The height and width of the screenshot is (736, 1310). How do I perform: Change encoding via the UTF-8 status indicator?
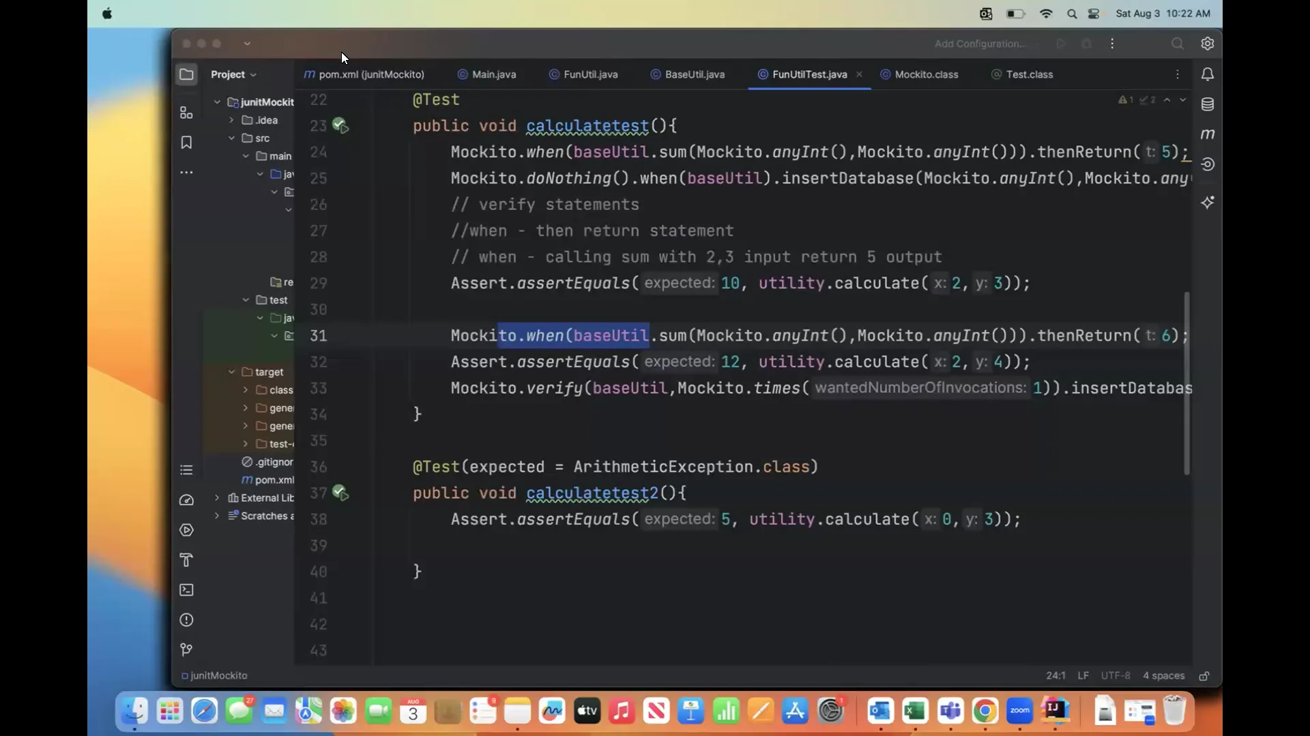[1115, 675]
